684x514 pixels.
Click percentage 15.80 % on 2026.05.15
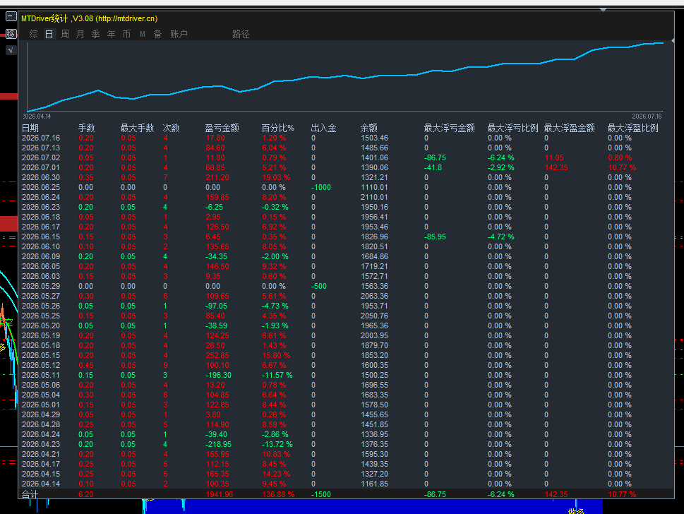(276, 355)
